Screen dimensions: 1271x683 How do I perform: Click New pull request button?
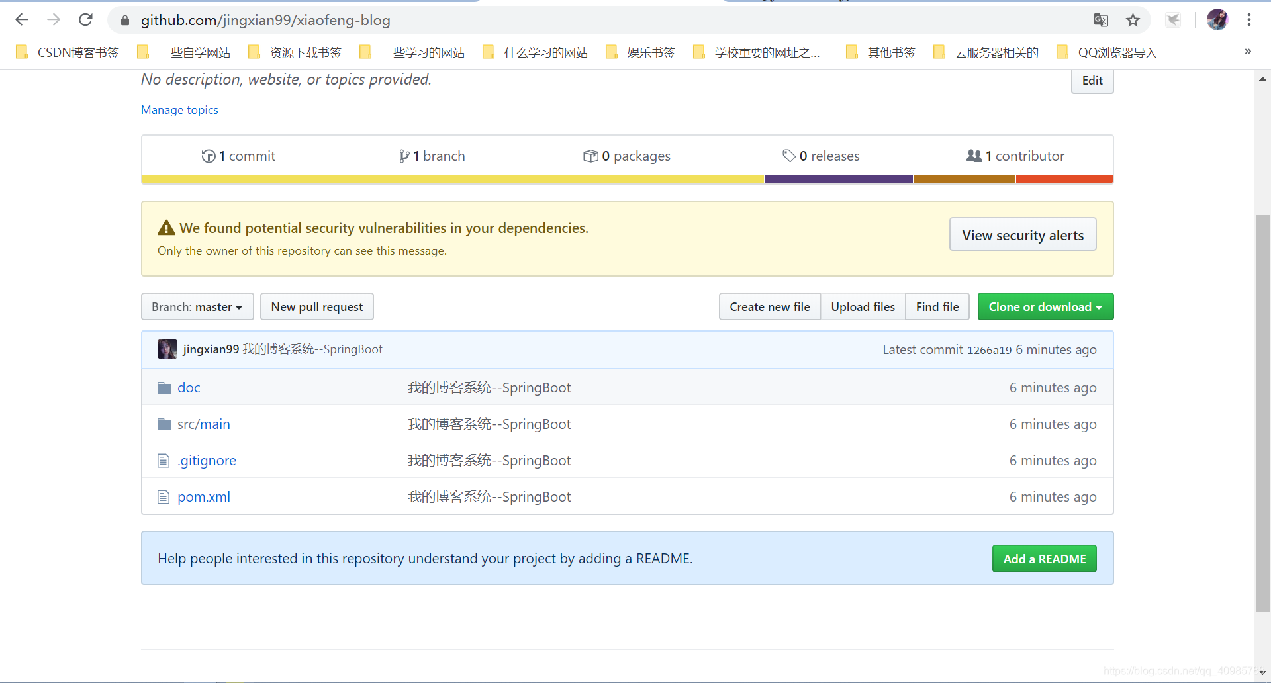[317, 306]
